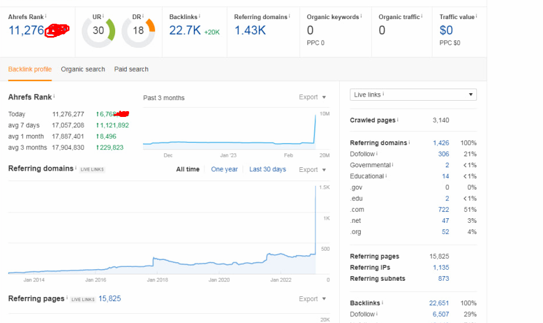Click the avg 3 months change 229,823

(x=110, y=148)
